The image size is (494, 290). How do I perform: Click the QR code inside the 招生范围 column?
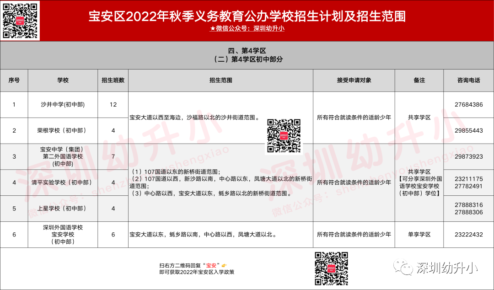coord(284,136)
